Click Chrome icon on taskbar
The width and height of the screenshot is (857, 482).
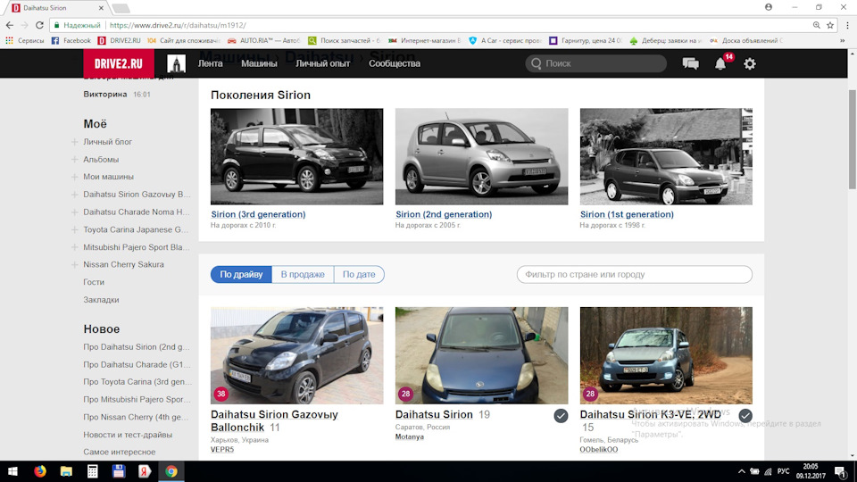[171, 471]
